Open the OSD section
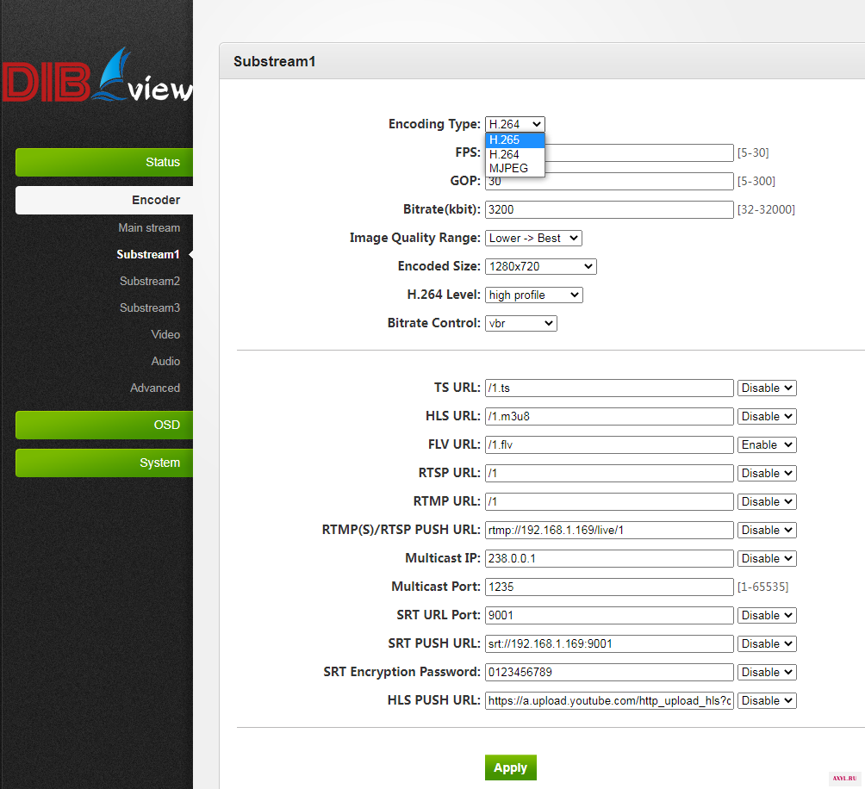 tap(104, 426)
